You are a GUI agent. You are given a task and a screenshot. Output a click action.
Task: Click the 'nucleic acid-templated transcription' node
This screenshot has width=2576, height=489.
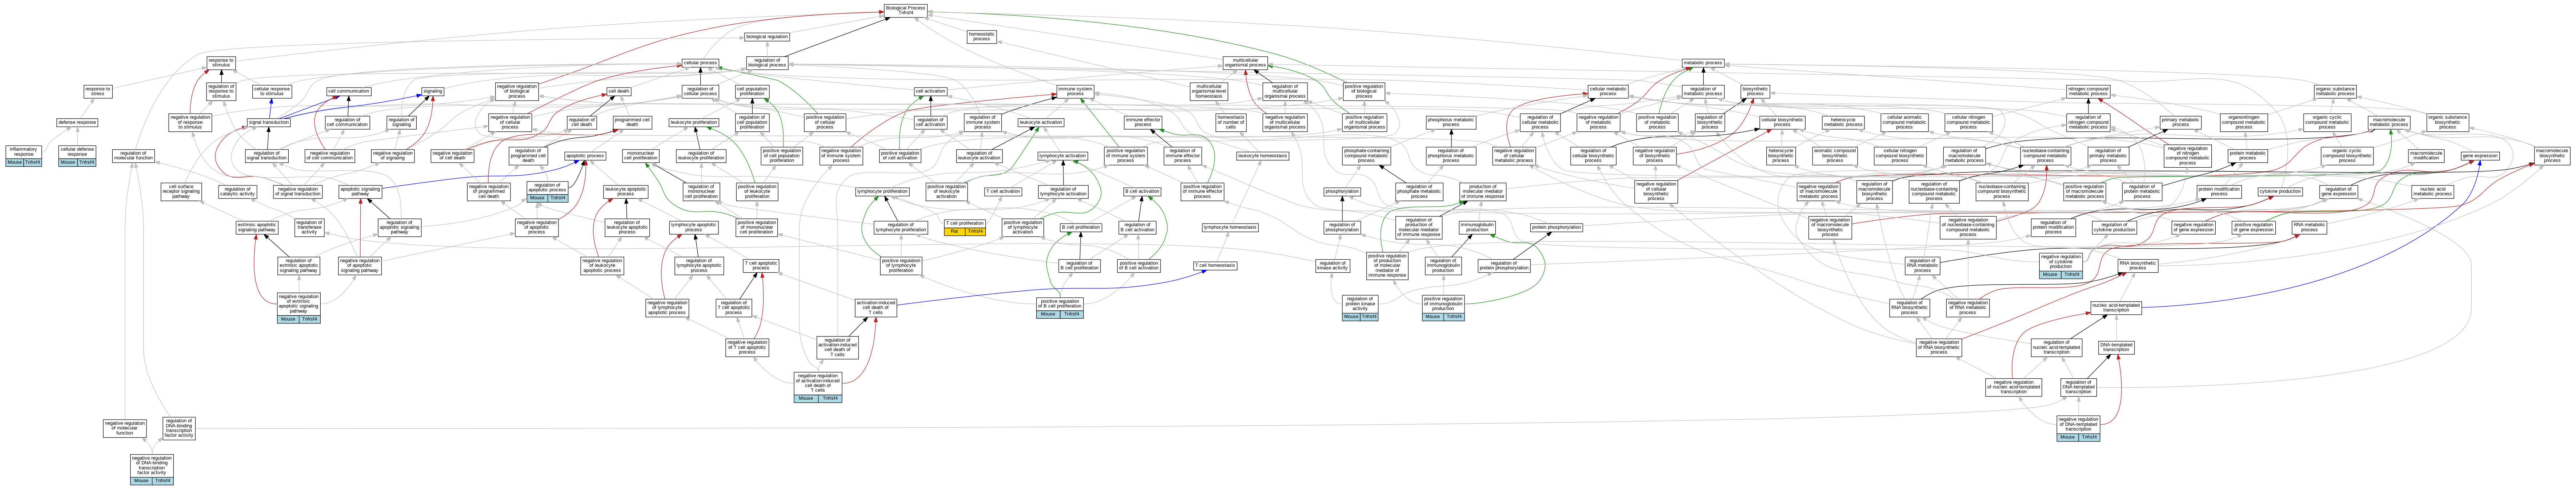(2116, 308)
